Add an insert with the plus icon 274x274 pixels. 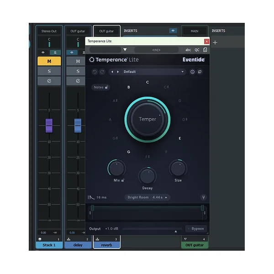[x=215, y=42]
